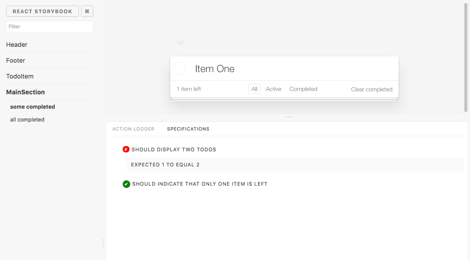This screenshot has height=260, width=470.
Task: Click the Filter input field
Action: 49,26
